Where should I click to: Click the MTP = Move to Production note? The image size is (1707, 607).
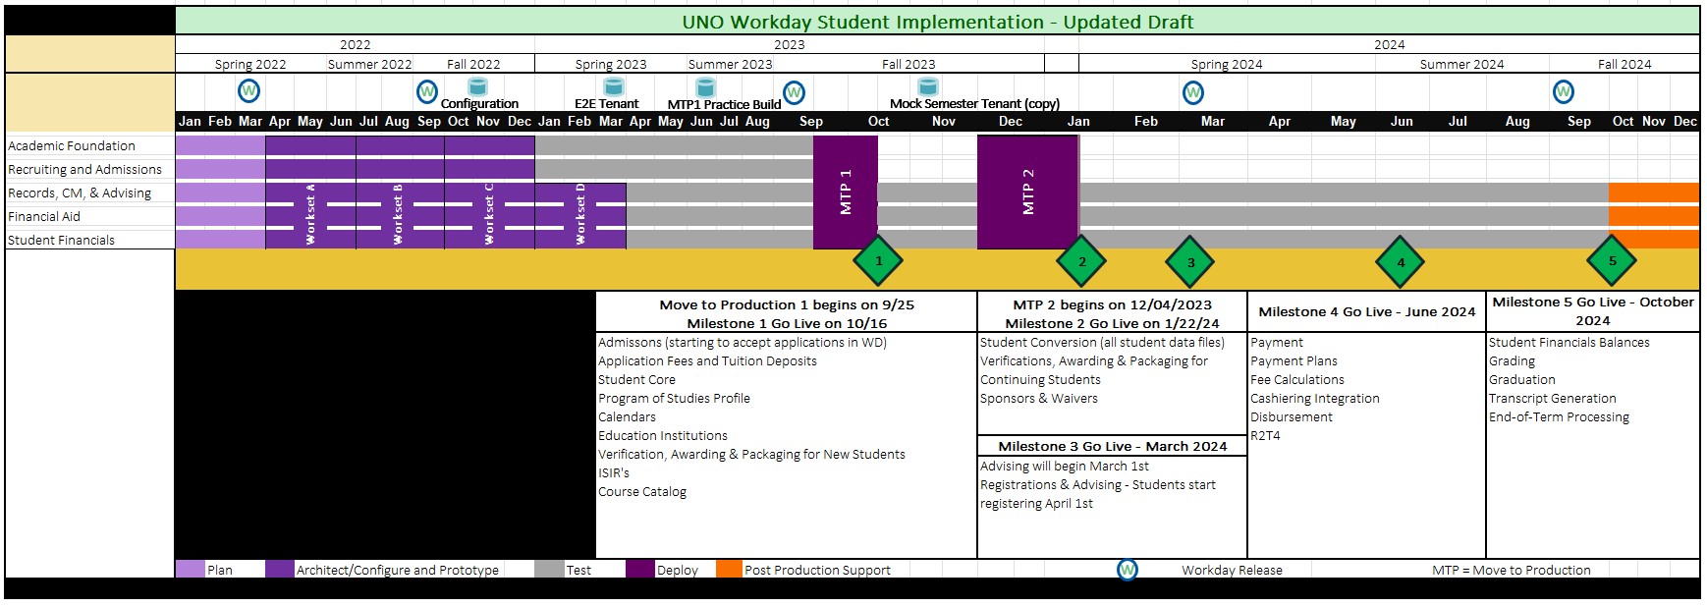click(x=1512, y=570)
